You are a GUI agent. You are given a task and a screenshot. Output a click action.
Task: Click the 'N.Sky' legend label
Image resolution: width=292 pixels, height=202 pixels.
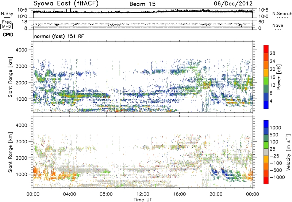pyautogui.click(x=7, y=13)
